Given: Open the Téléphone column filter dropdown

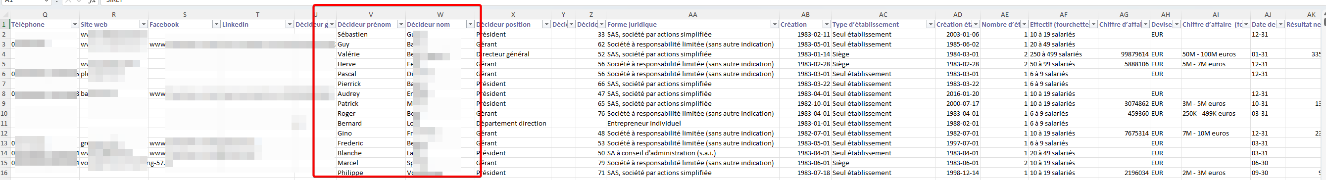Looking at the screenshot, I should [75, 25].
